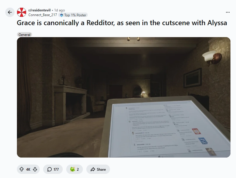Click the 4K vote count

(28, 170)
